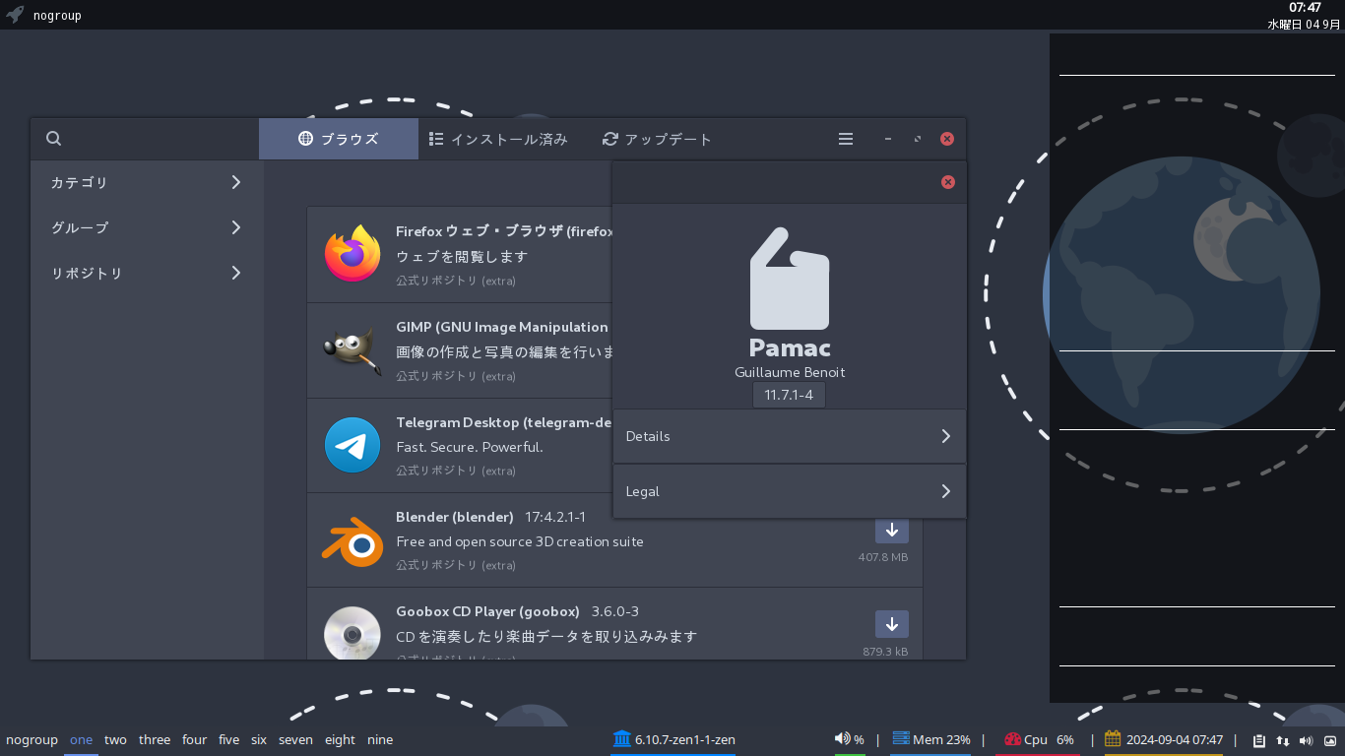Switch to the ブラウズ tab
Viewport: 1345px width, 756px height.
coord(339,139)
